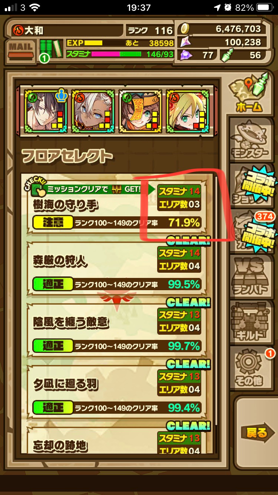Viewport: 278px width, 495px height.
Task: Select white-haired second party character
Action: pos(94,111)
